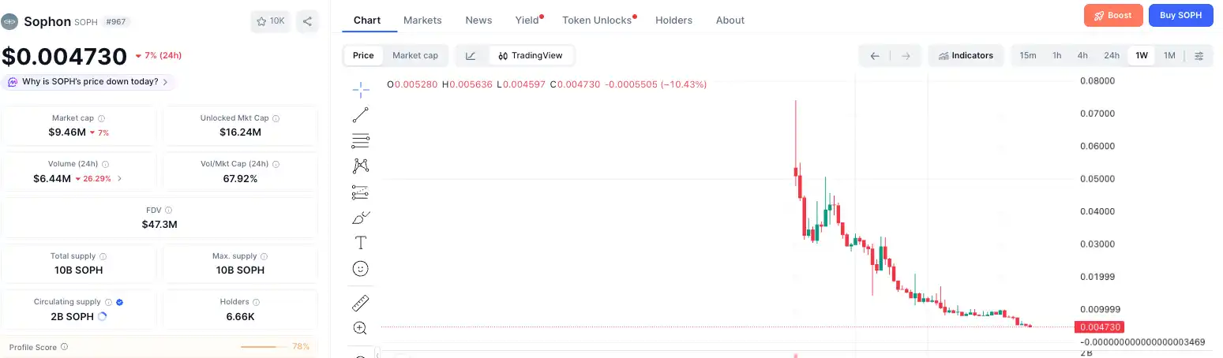Select the brush drawing tool
Viewport: 1223px width, 358px height.
coord(361,218)
